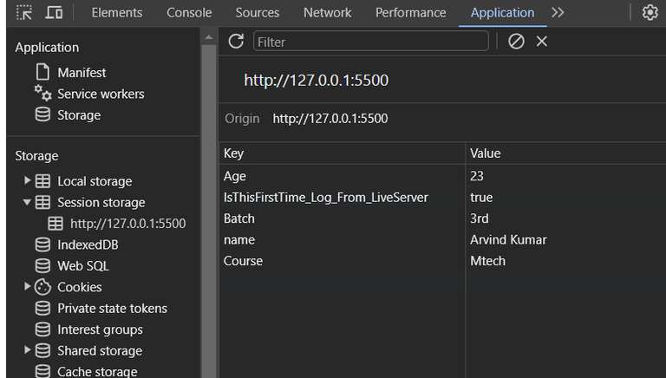Delete selected entry with X icon
This screenshot has height=378, width=666.
pos(542,42)
